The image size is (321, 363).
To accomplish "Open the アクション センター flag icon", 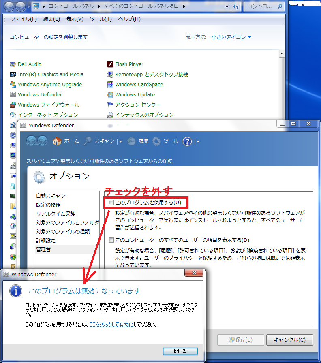I will [x=110, y=105].
